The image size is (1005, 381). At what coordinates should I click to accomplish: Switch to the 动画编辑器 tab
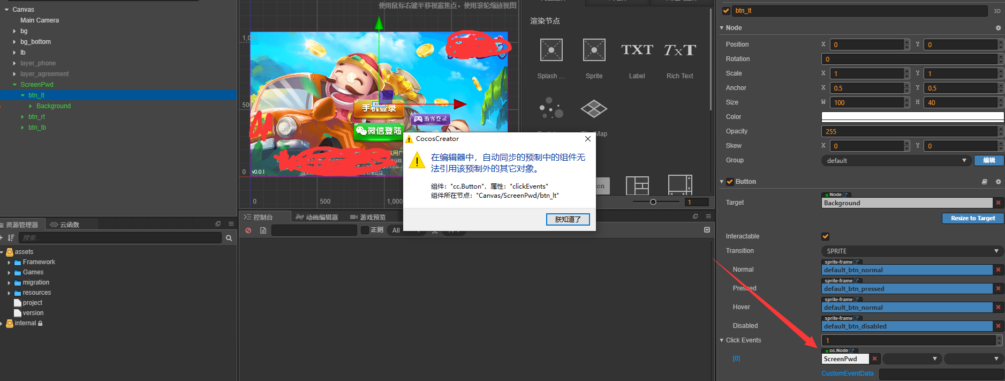click(317, 217)
